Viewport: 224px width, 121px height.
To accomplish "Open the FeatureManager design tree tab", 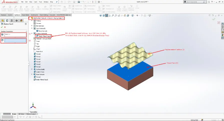I will 2,21.
